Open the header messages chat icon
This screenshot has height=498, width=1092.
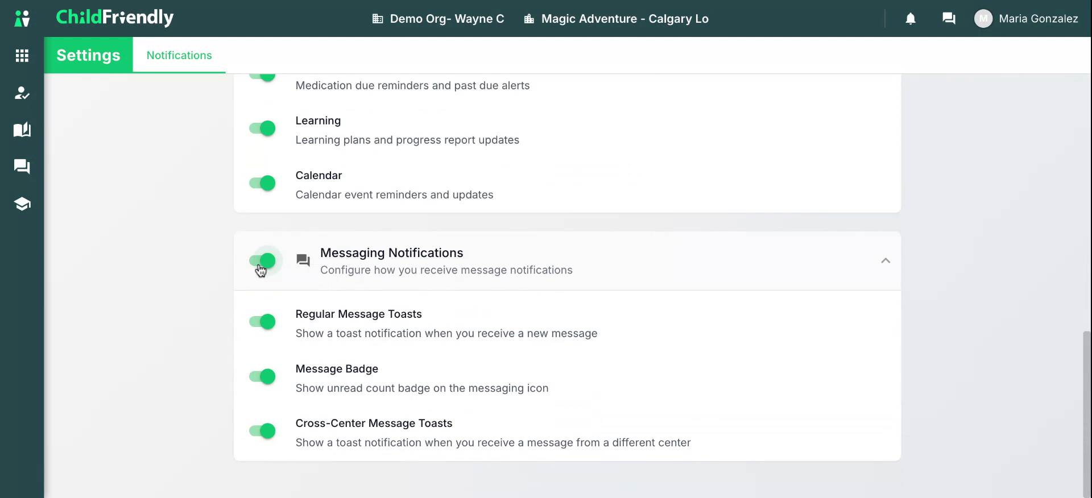pyautogui.click(x=949, y=19)
